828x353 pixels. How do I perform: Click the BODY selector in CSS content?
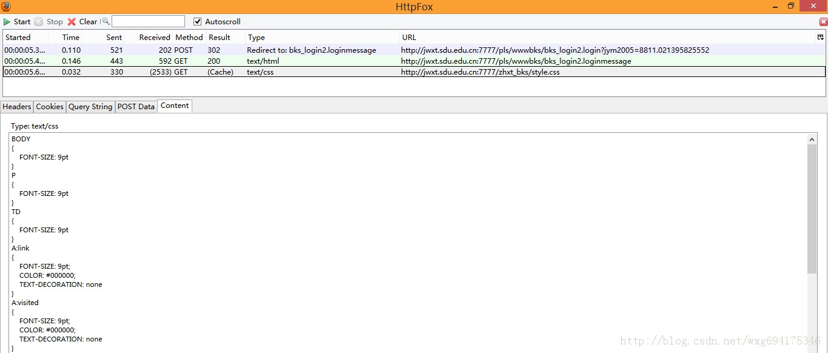pyautogui.click(x=21, y=139)
